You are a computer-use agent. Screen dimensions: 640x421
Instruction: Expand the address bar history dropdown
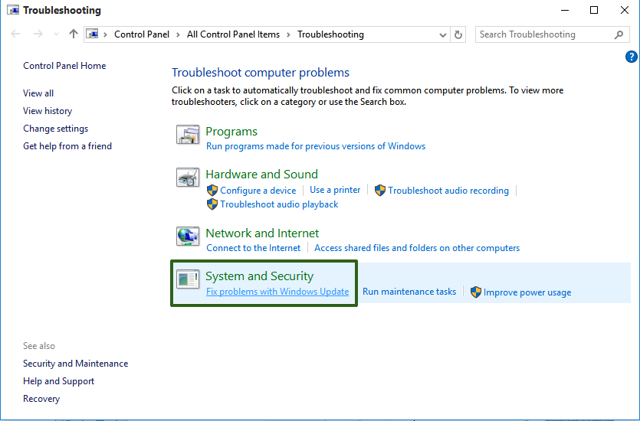(x=442, y=35)
